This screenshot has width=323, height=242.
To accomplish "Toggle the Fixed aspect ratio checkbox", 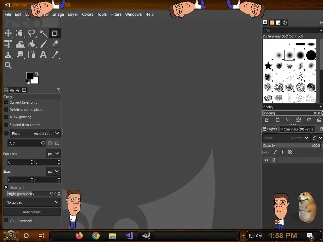I will click(6, 134).
